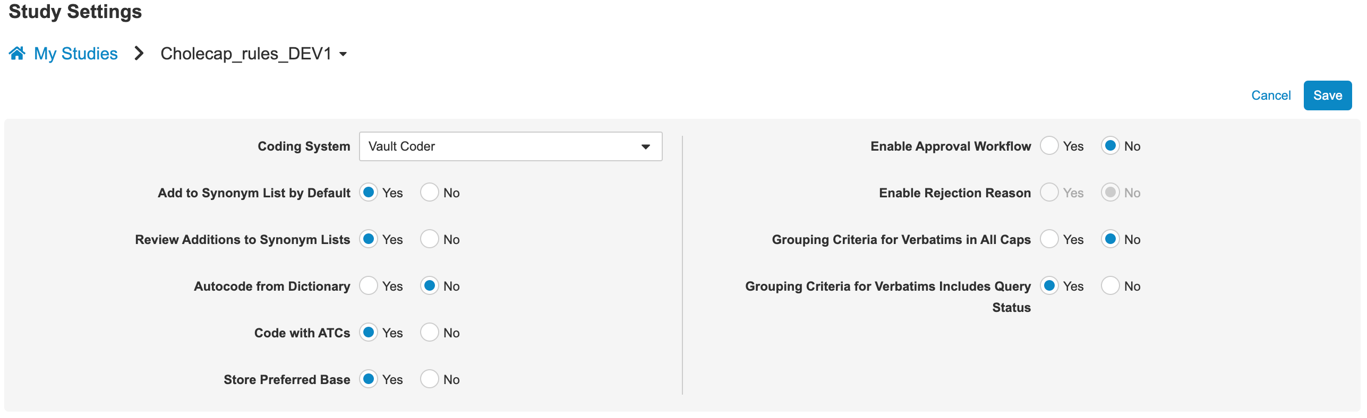Open the My Studies breadcrumb link
Image resolution: width=1367 pixels, height=418 pixels.
pos(75,54)
